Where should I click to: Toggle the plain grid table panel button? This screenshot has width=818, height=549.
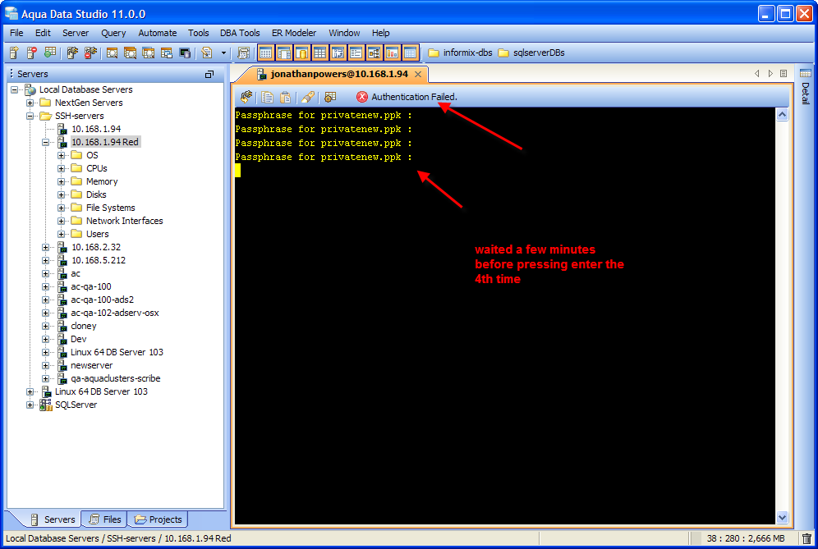tap(319, 53)
